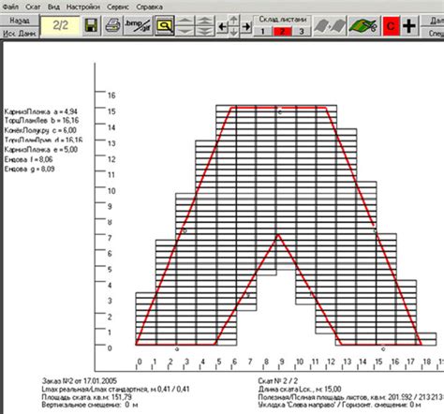444x414 pixels.
Task: Click the grey roofing sheets icon
Action: [330, 25]
